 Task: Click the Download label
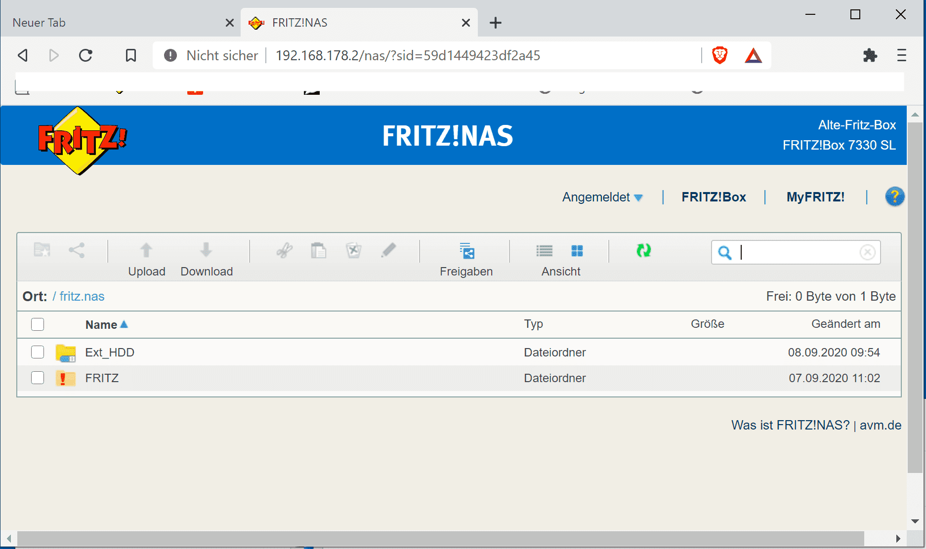(207, 272)
